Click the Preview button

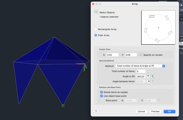coord(155,111)
